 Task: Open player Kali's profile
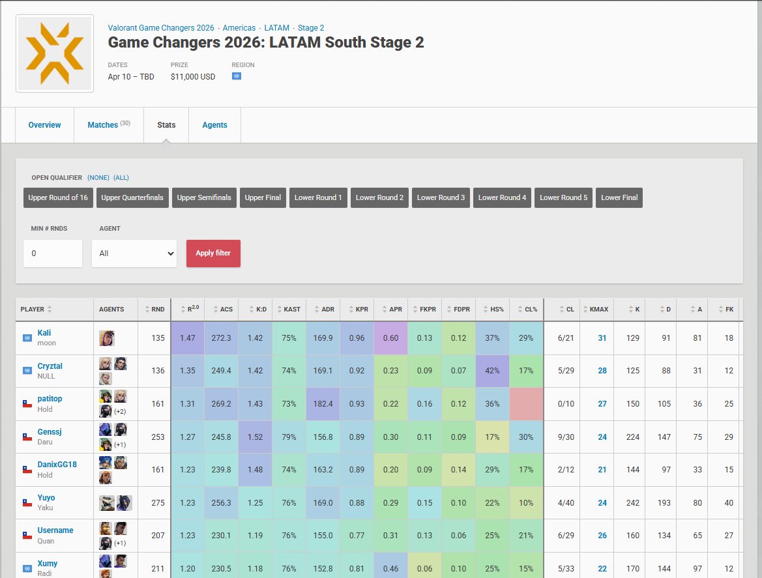(44, 333)
